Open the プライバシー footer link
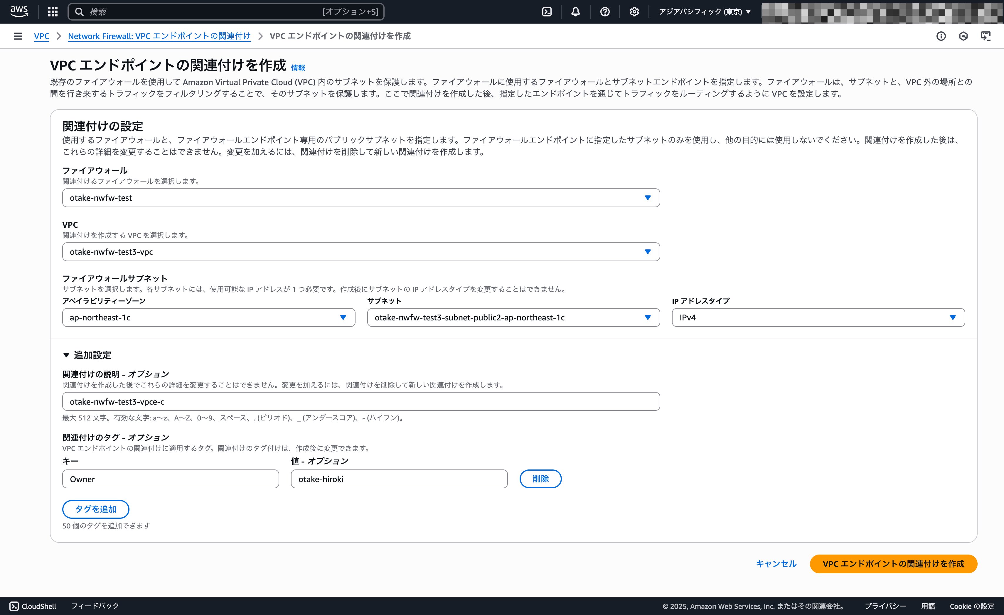Viewport: 1004px width, 615px height. pos(885,606)
